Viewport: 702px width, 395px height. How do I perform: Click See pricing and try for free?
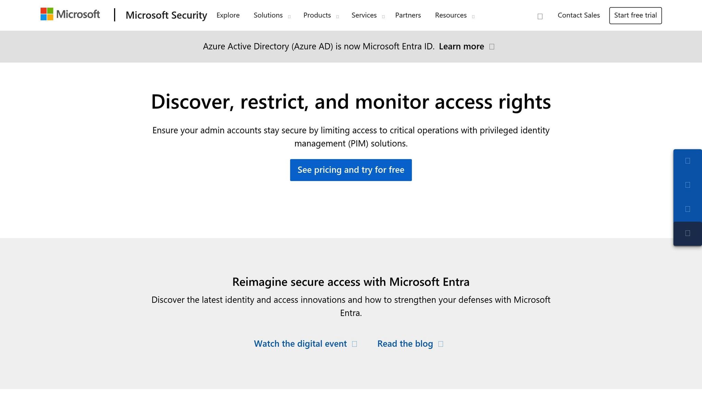(x=351, y=170)
